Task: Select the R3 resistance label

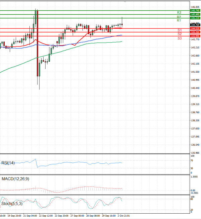Action: coord(179,13)
